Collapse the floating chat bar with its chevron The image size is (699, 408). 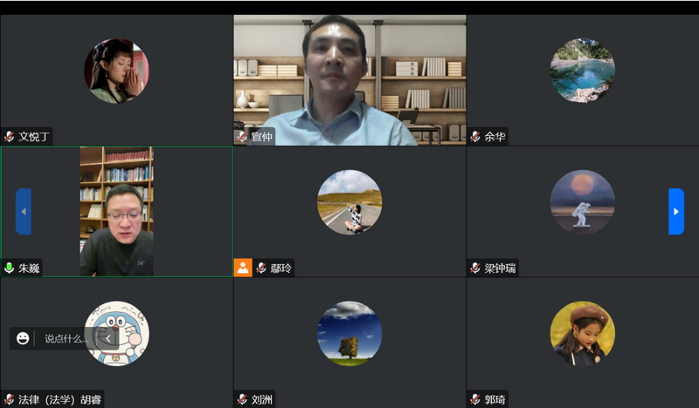(108, 338)
